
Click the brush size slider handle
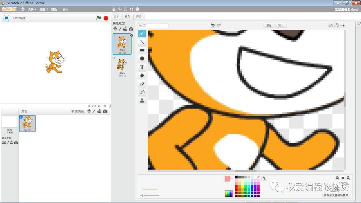[x=143, y=195]
